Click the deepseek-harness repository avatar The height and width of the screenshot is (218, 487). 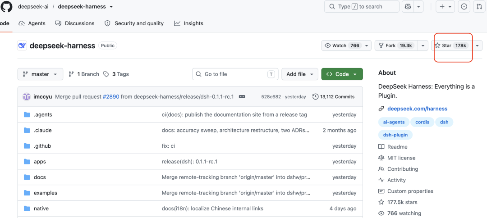(x=22, y=45)
